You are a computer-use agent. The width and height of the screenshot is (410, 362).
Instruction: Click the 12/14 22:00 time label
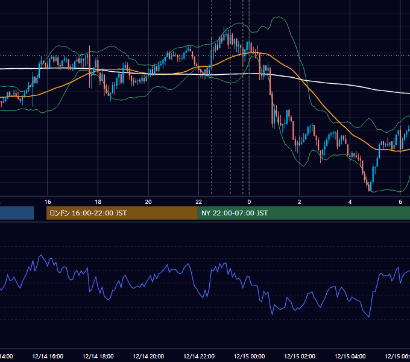coord(199,356)
